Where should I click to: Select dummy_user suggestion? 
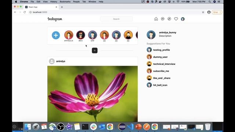pyautogui.click(x=160, y=57)
